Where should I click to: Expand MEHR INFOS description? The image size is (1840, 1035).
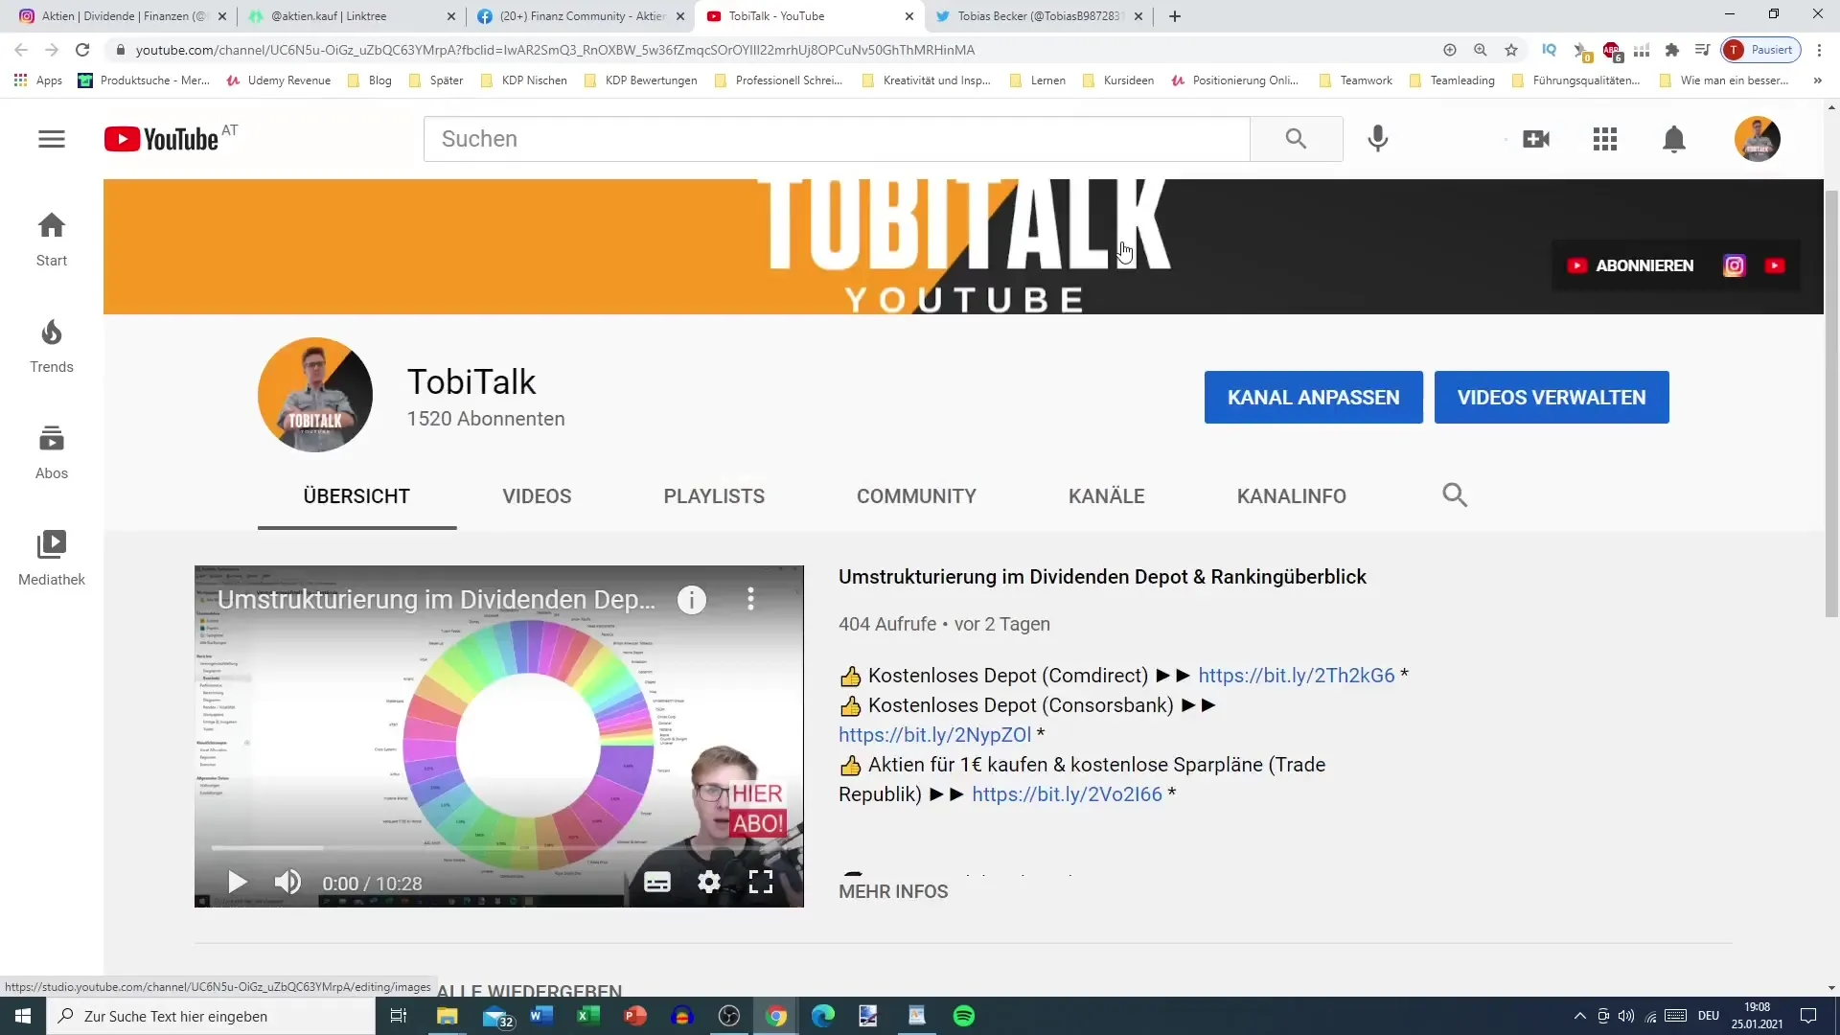click(x=893, y=891)
